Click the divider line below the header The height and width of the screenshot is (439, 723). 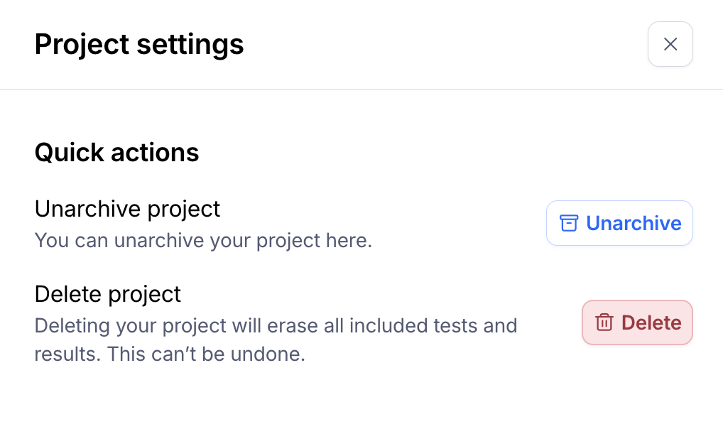coord(361,90)
